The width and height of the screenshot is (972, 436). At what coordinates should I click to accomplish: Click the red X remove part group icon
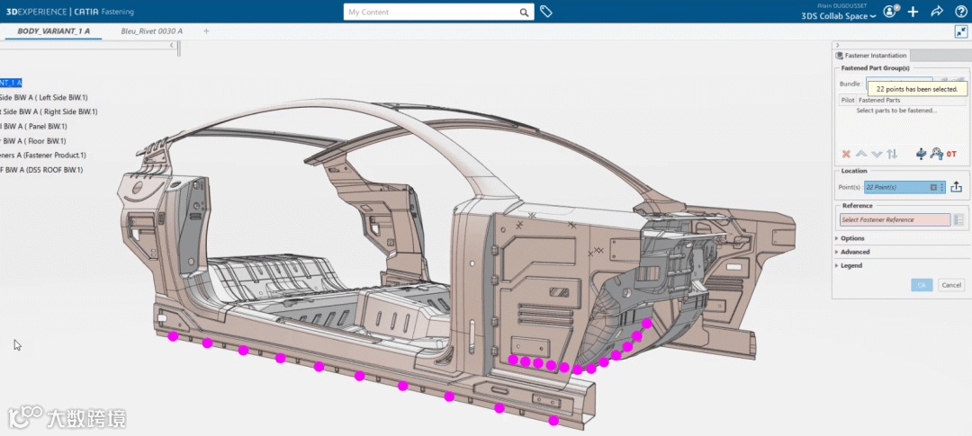(x=846, y=154)
